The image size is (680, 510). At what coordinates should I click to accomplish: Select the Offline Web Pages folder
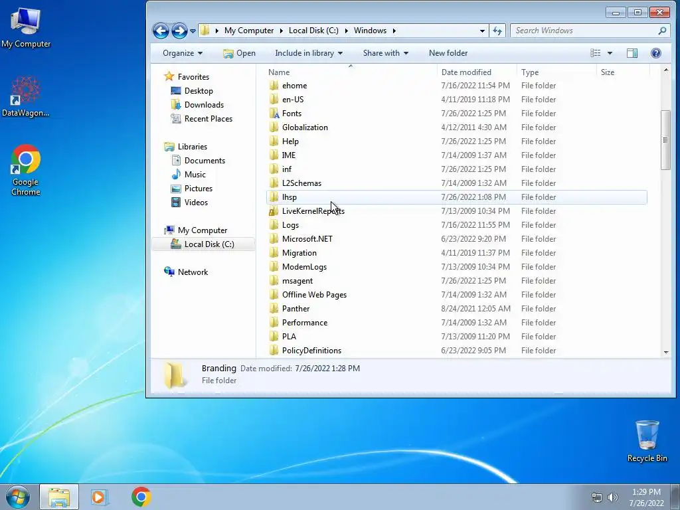pyautogui.click(x=456, y=294)
